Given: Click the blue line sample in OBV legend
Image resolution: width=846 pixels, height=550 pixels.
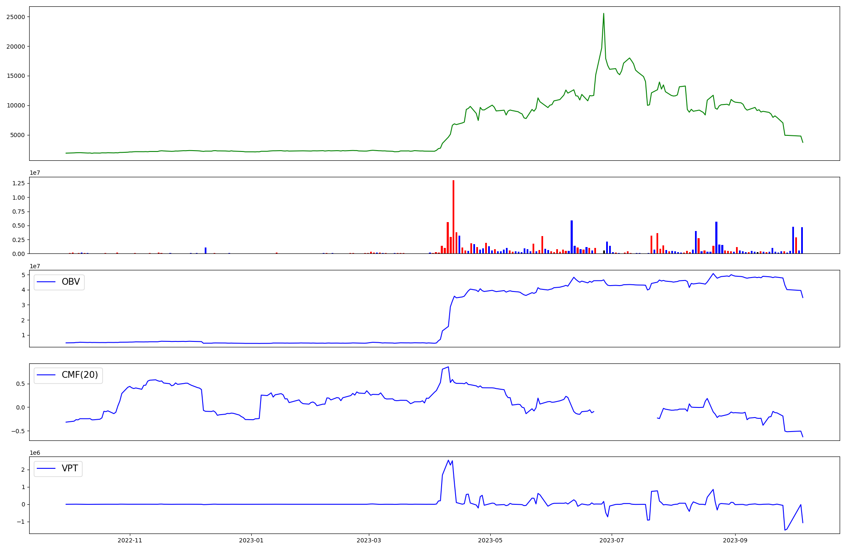Looking at the screenshot, I should (x=47, y=282).
